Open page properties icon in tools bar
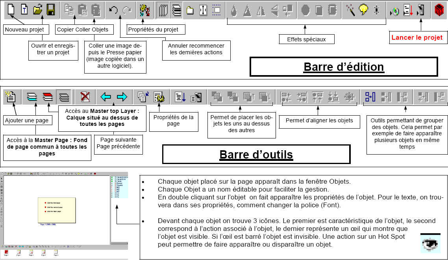The height and width of the screenshot is (260, 448). pyautogui.click(x=159, y=97)
